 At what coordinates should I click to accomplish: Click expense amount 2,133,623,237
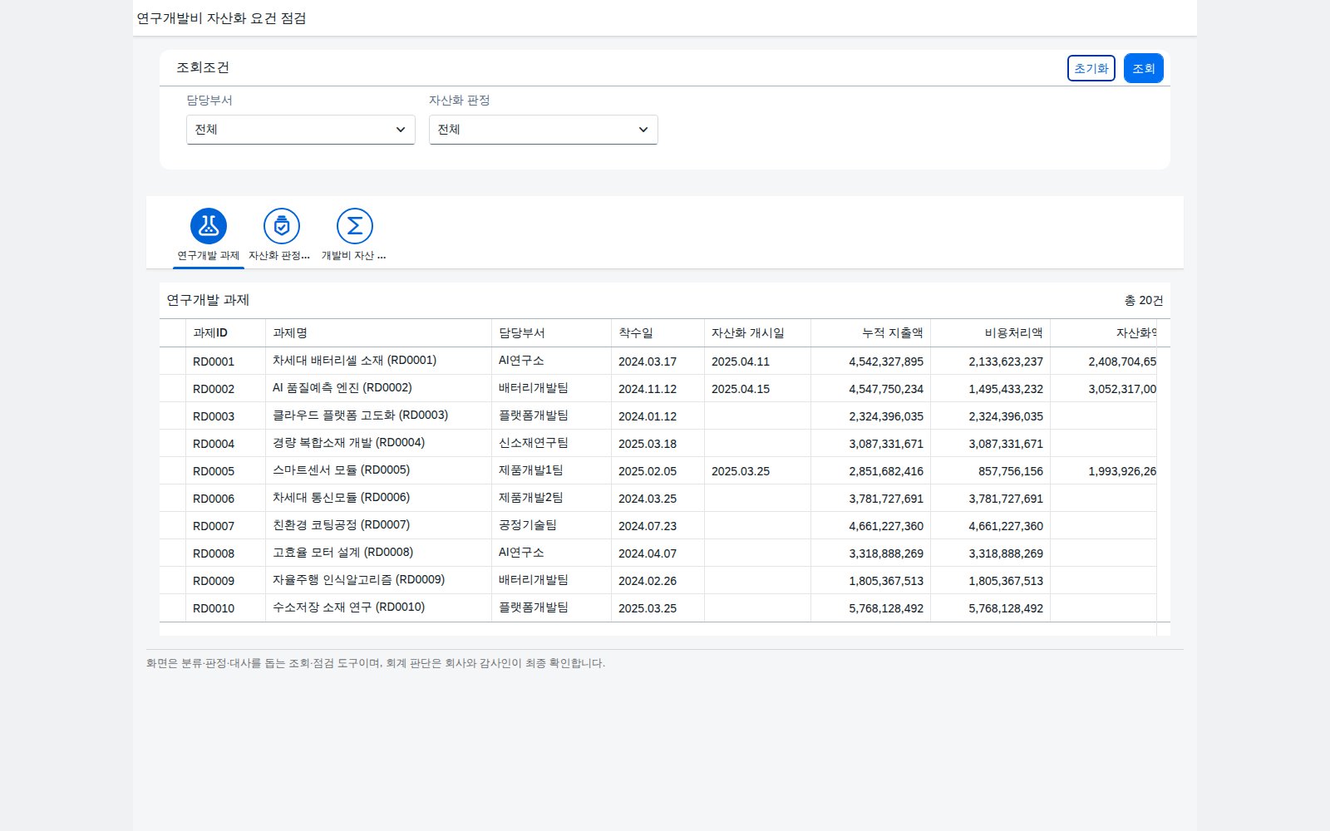coord(1006,361)
